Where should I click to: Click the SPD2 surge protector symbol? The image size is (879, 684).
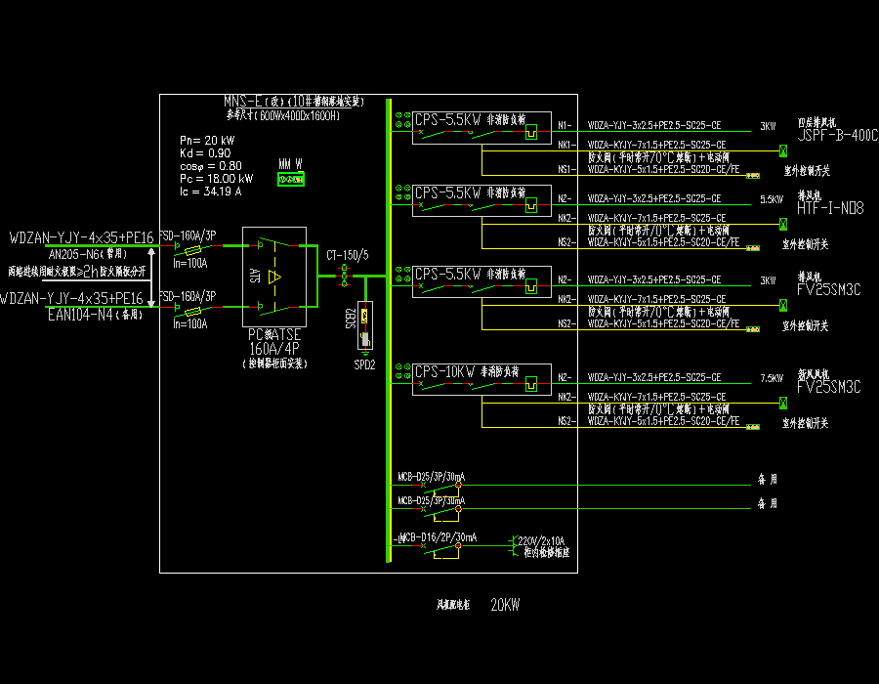[x=364, y=327]
